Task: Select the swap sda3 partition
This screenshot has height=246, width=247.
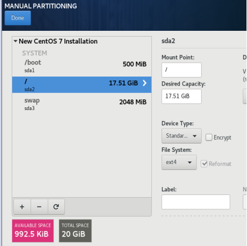Action: (82, 104)
